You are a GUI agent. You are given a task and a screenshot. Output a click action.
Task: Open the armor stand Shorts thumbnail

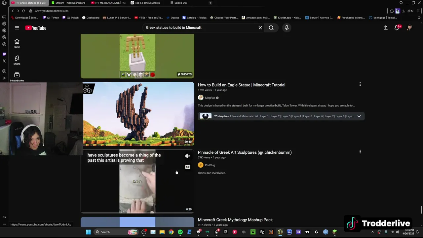(x=137, y=56)
